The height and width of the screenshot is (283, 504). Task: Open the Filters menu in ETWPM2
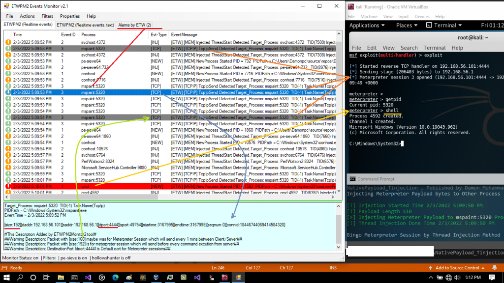(x=47, y=16)
